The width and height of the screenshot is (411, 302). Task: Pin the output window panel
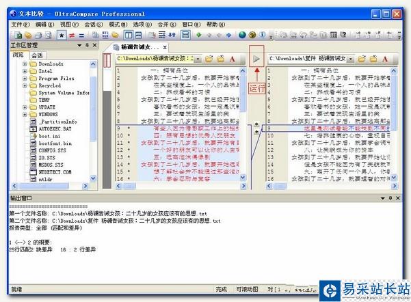390,198
